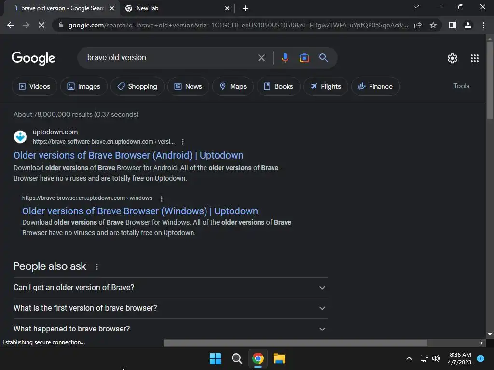Open the notification badge
494x370 pixels.
[480, 358]
